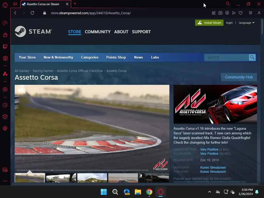Open the chip-shaped icon in sidebar
This screenshot has width=264, height=198.
(5, 58)
